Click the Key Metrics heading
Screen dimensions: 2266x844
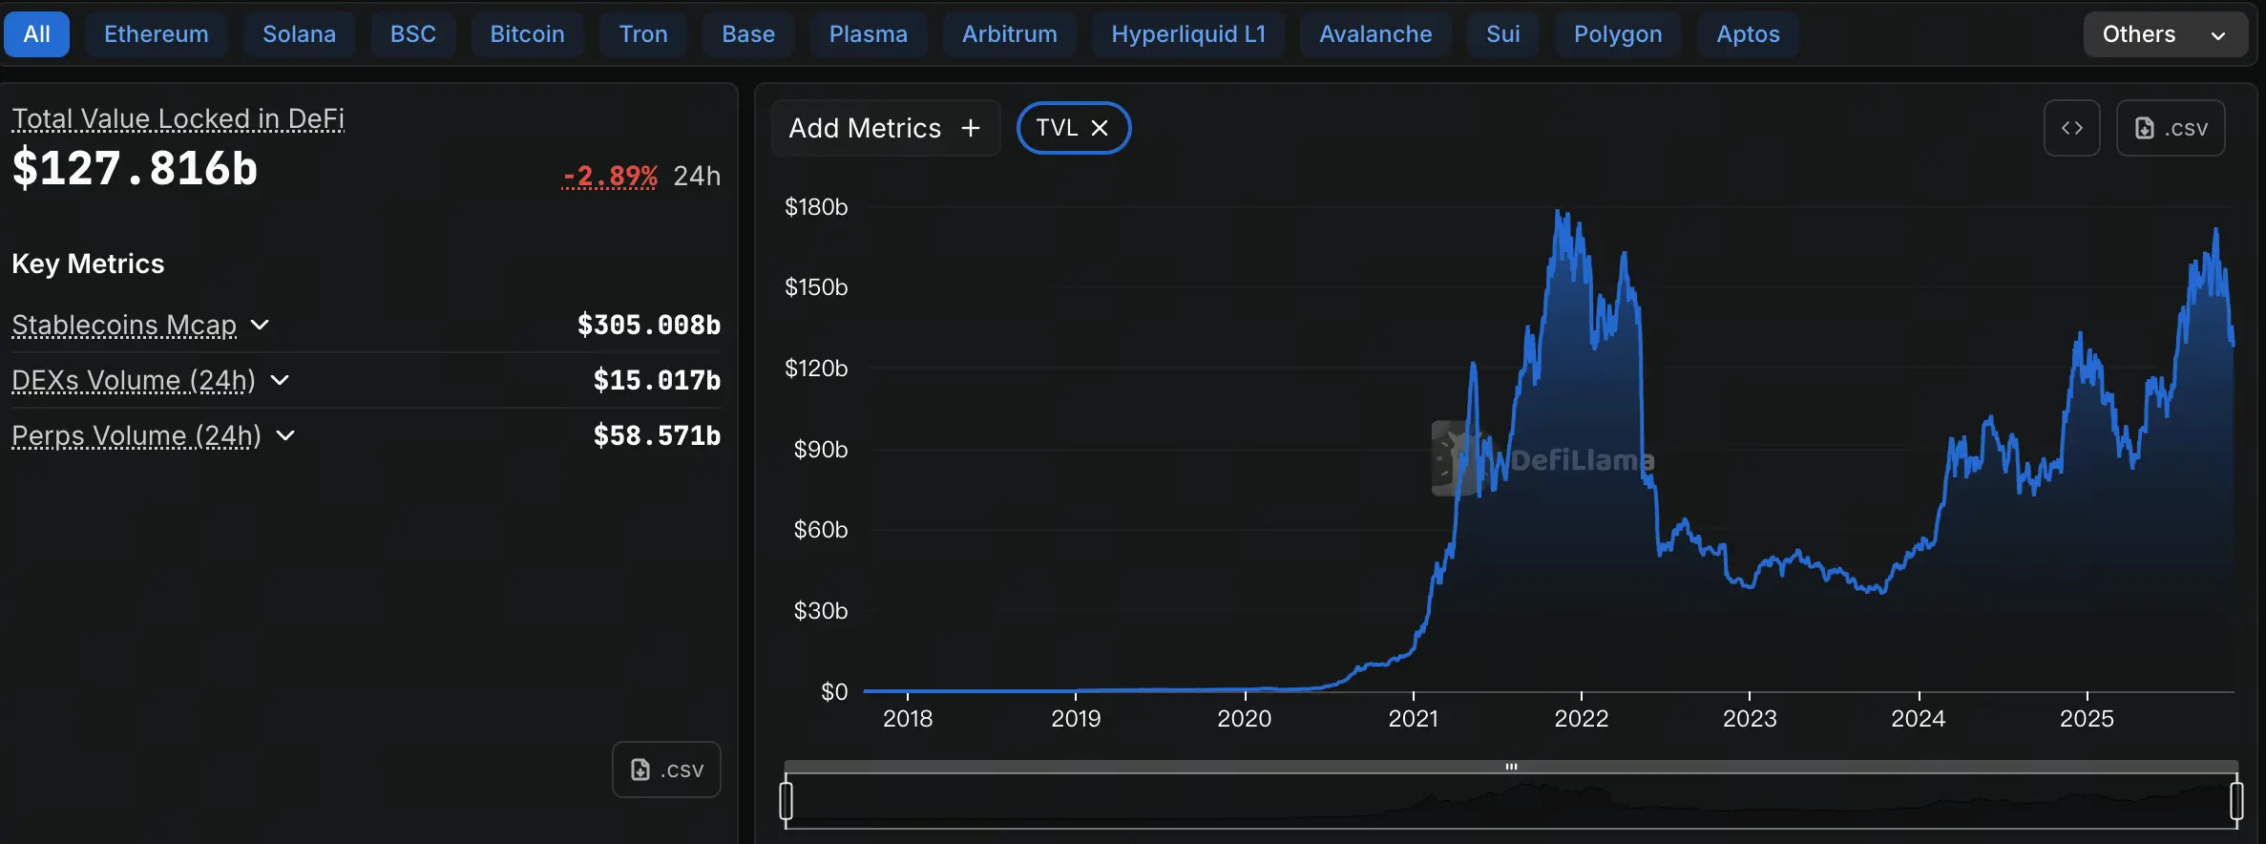(88, 264)
